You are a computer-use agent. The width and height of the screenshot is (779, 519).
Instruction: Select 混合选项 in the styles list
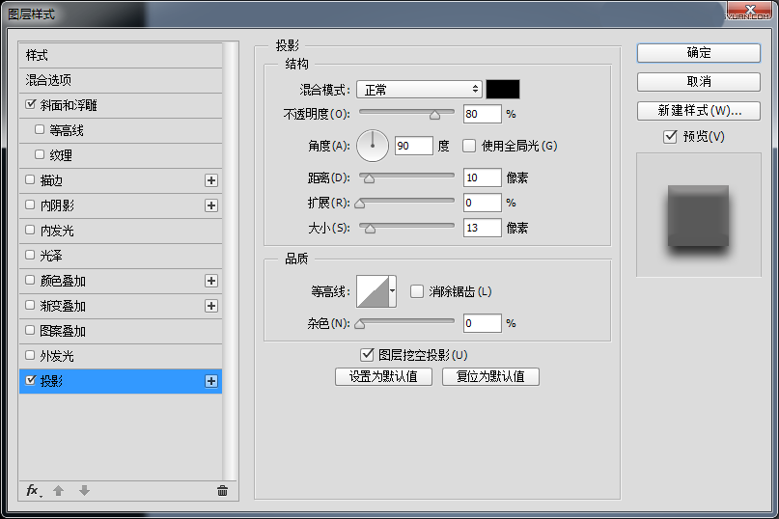[x=49, y=80]
